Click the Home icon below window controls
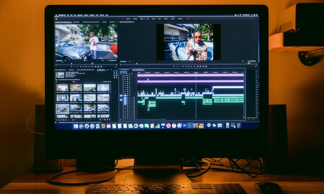 [56, 19]
